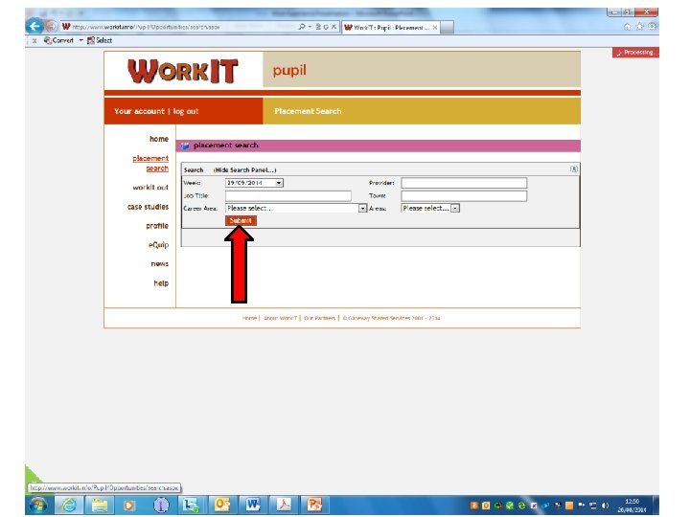Viewport: 690px width, 517px height.
Task: Open news in the sidebar
Action: coord(160,264)
